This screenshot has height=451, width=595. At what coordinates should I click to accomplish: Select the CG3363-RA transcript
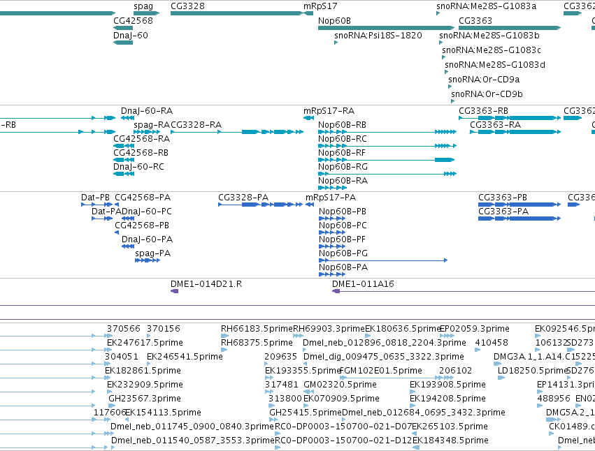pyautogui.click(x=515, y=132)
